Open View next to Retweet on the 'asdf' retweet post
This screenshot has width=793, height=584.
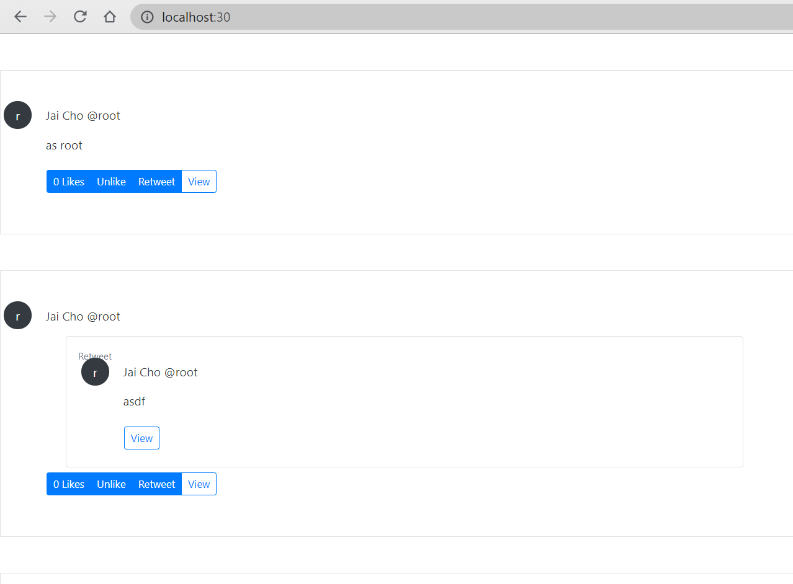click(199, 484)
